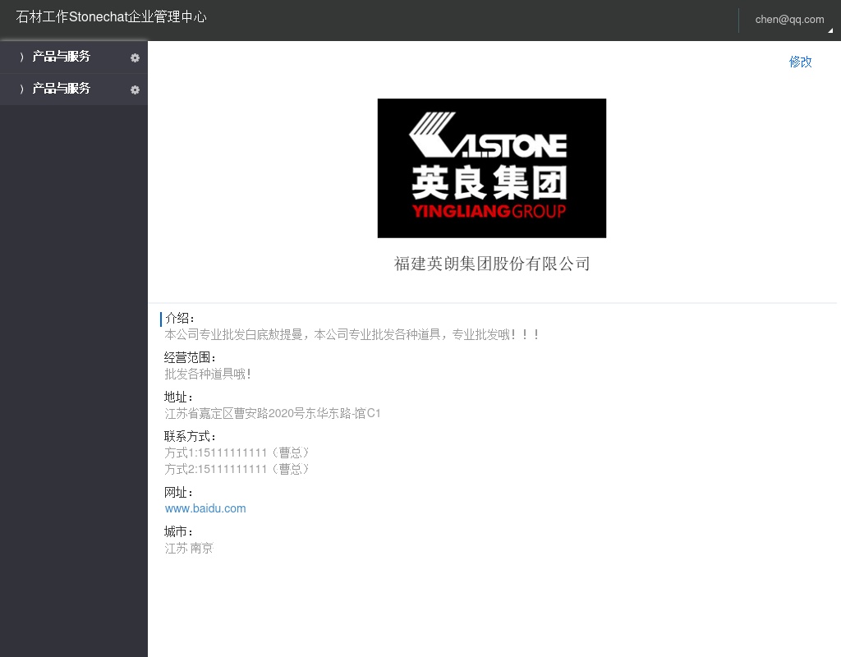Click the Yingliang Group logo image

coord(491,168)
